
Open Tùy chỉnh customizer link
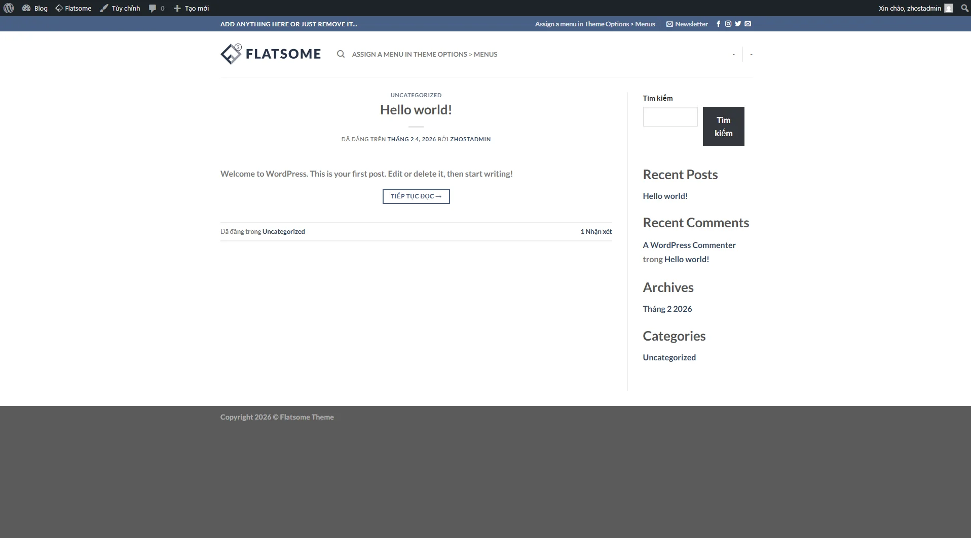tap(120, 8)
